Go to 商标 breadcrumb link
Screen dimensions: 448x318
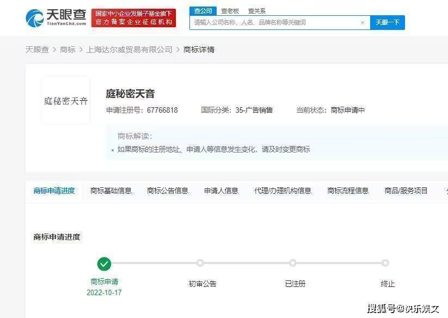67,50
